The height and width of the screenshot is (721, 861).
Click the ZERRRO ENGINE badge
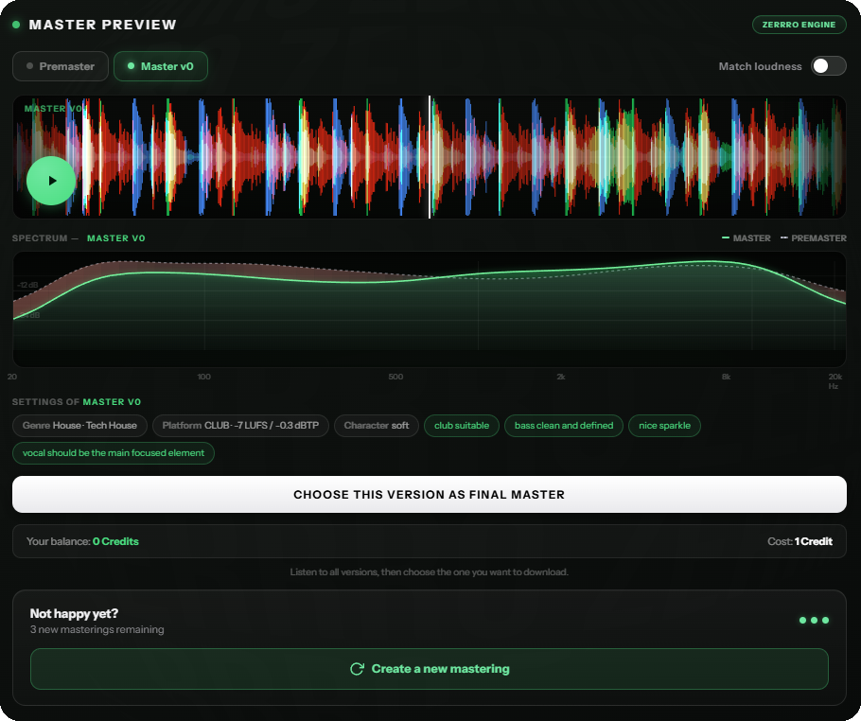(x=799, y=25)
